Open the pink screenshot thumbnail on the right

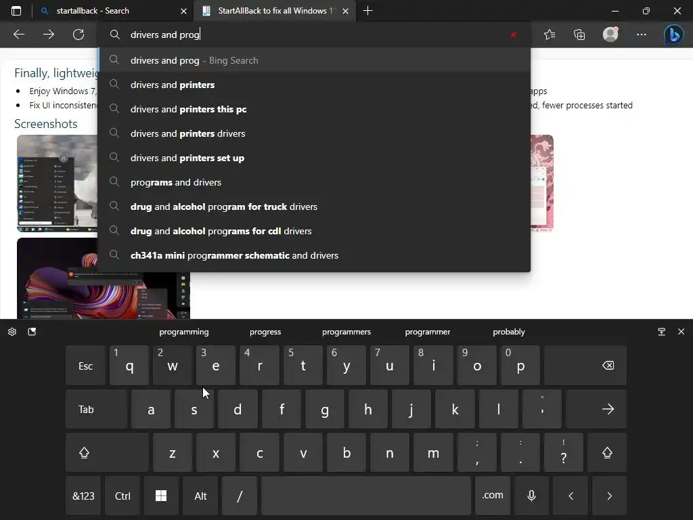542,183
